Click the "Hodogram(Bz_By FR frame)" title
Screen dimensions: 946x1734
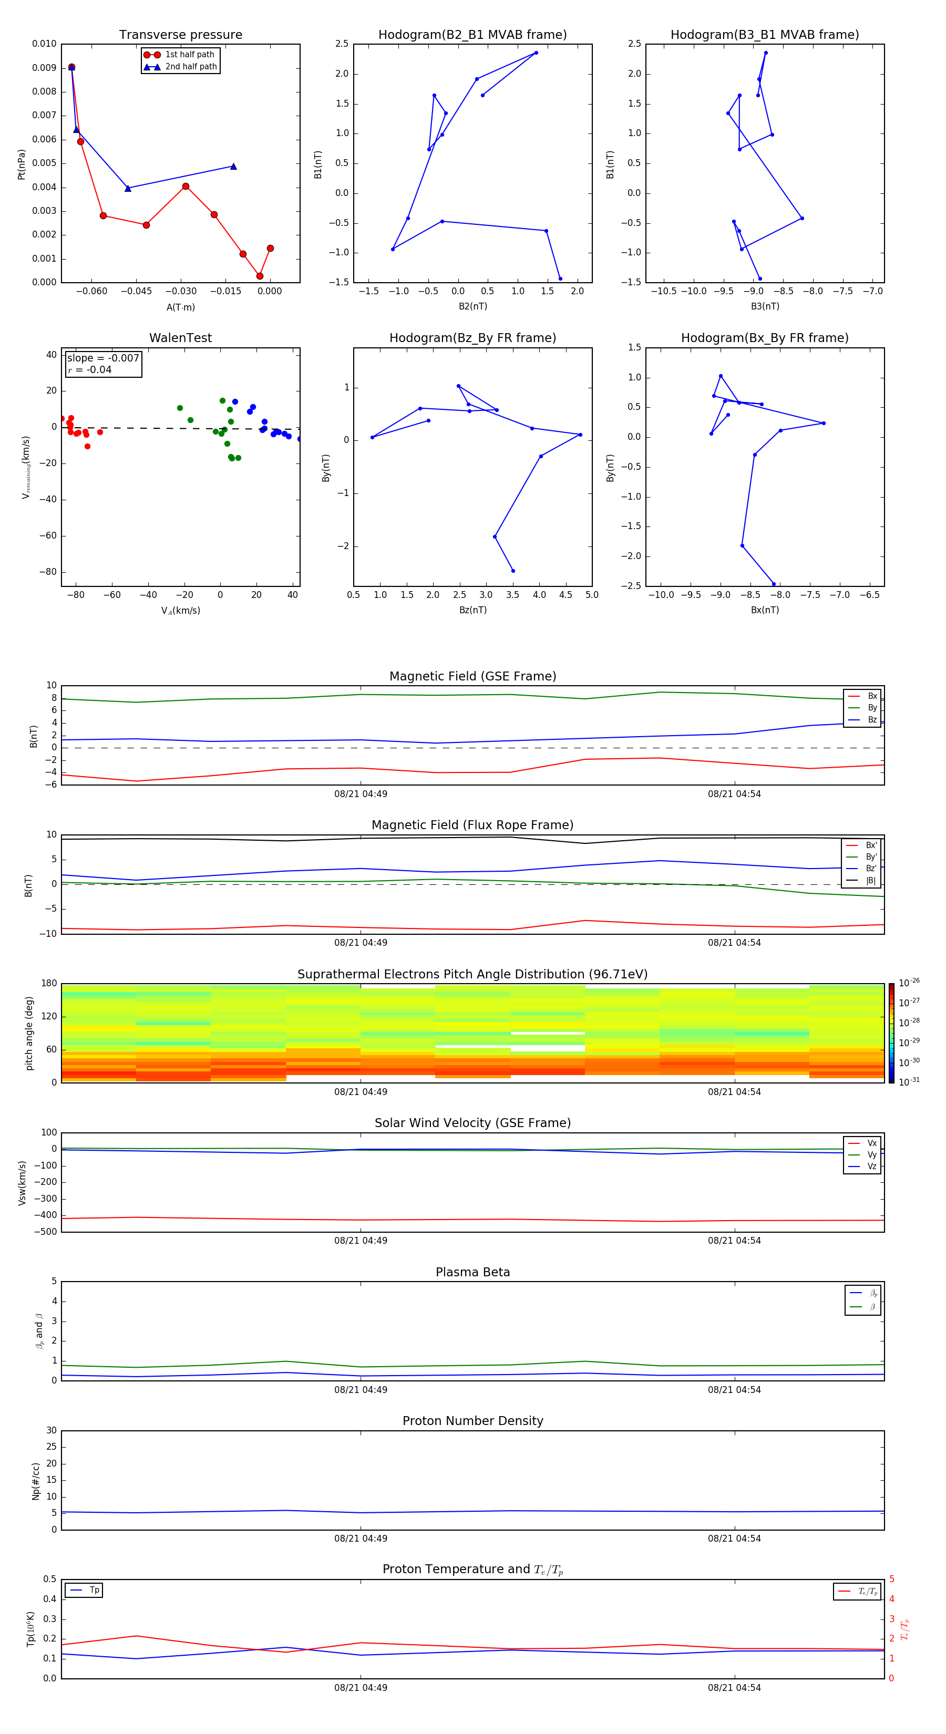472,338
